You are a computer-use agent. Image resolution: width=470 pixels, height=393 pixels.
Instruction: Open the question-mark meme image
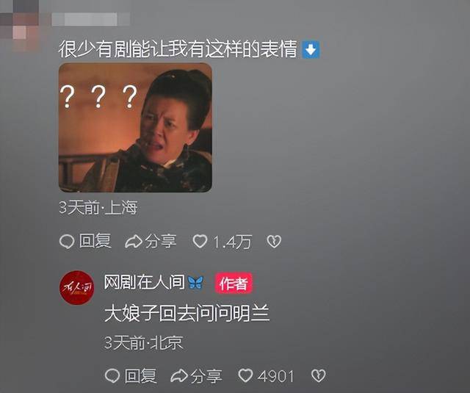point(135,127)
